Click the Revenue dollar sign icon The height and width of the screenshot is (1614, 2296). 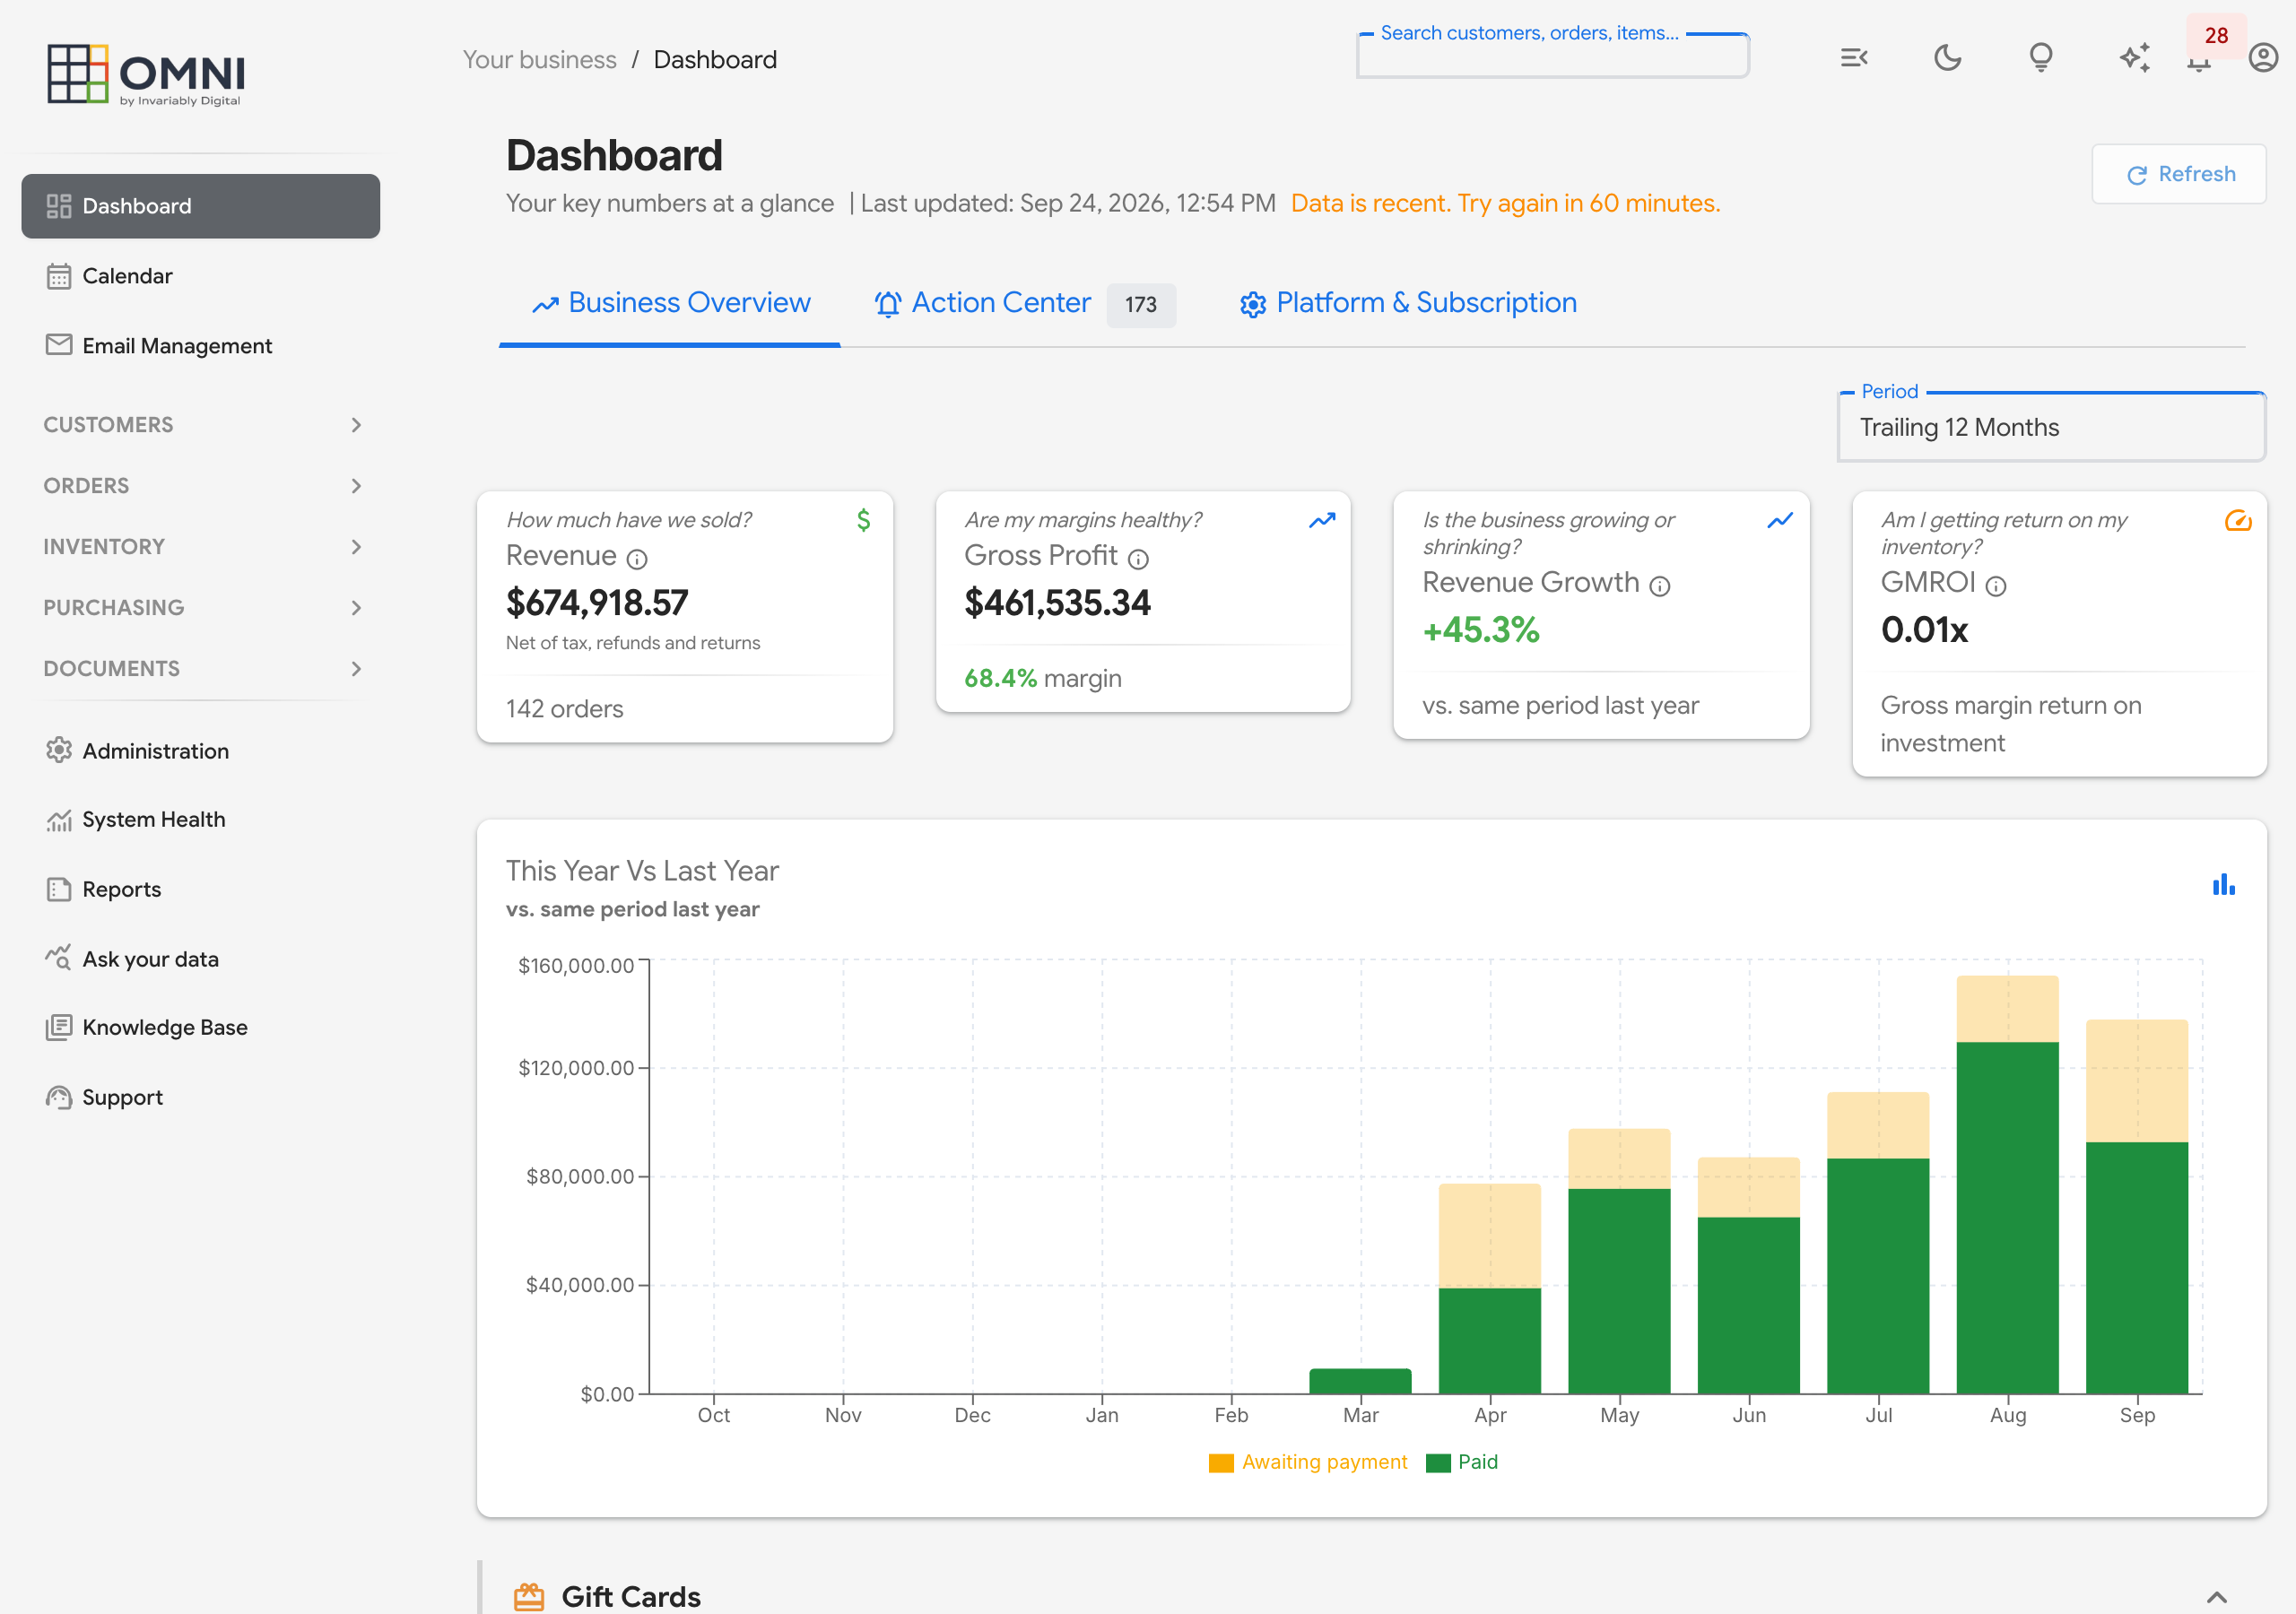click(863, 520)
